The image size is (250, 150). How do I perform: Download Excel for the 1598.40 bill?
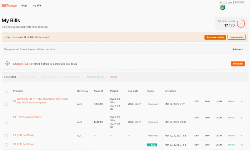click(x=207, y=101)
